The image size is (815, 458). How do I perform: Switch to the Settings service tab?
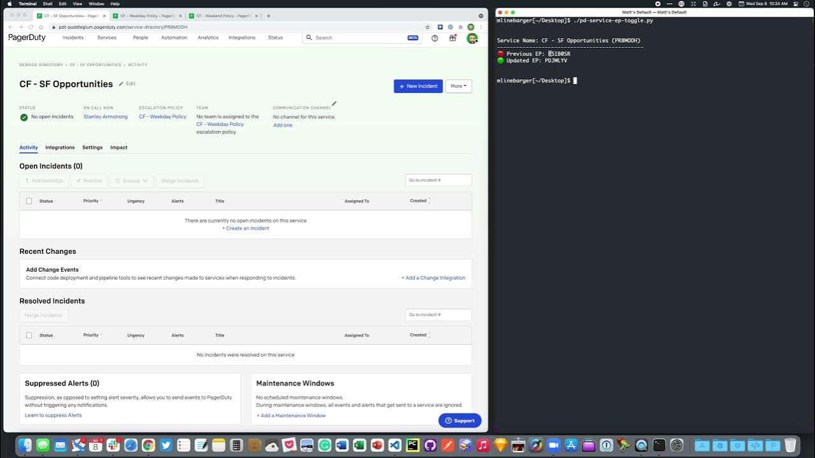[92, 148]
